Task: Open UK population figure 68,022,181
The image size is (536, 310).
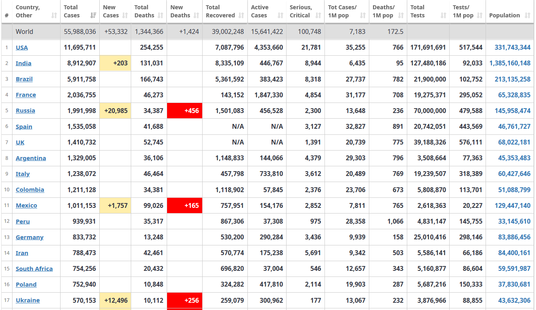Action: [514, 142]
